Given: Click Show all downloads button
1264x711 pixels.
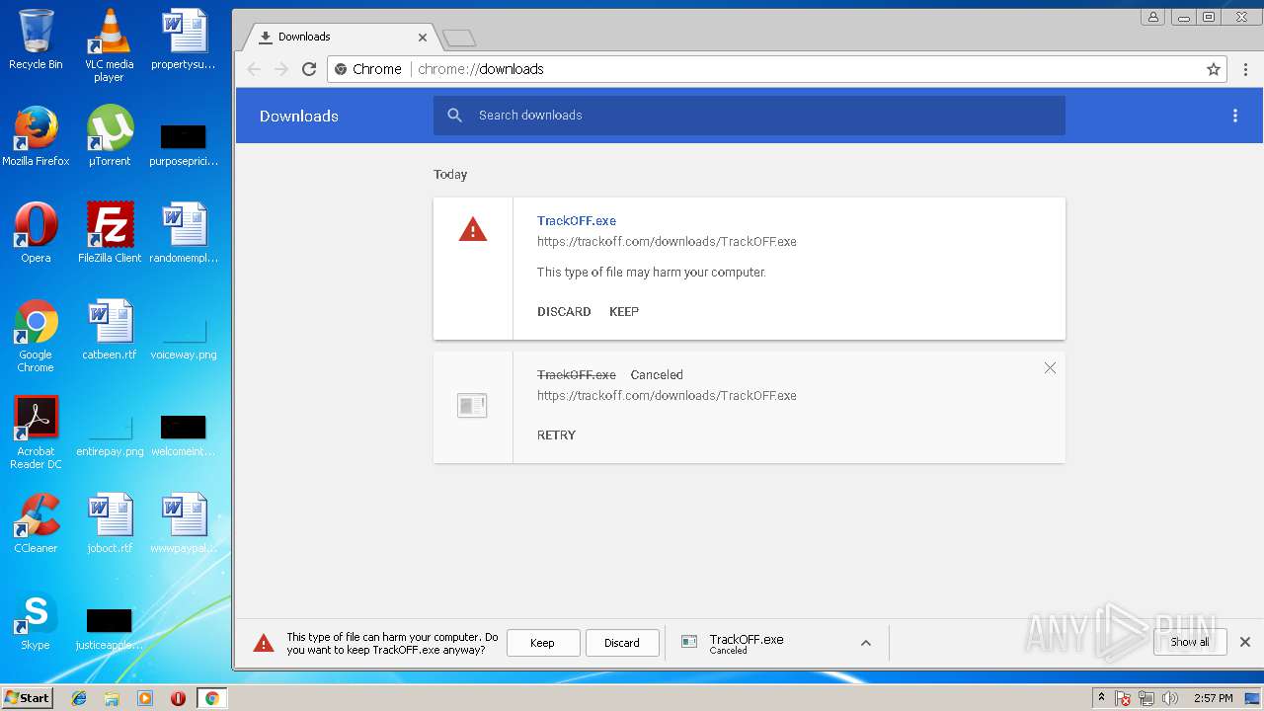Looking at the screenshot, I should tap(1189, 642).
